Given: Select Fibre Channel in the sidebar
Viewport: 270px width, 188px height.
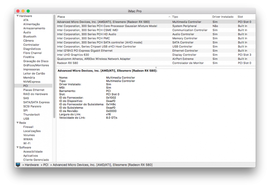Looking at the screenshot, I should coord(32,53).
